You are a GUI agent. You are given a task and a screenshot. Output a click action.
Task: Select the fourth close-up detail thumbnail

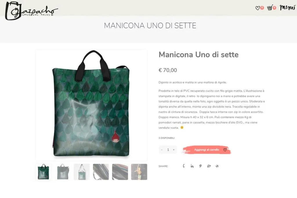point(101,172)
